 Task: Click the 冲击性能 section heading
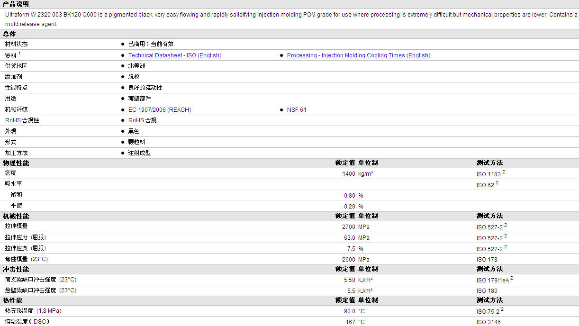coord(16,269)
